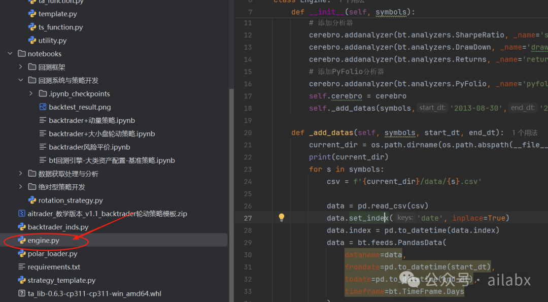Select strategy_template.py in the project tree

point(61,280)
